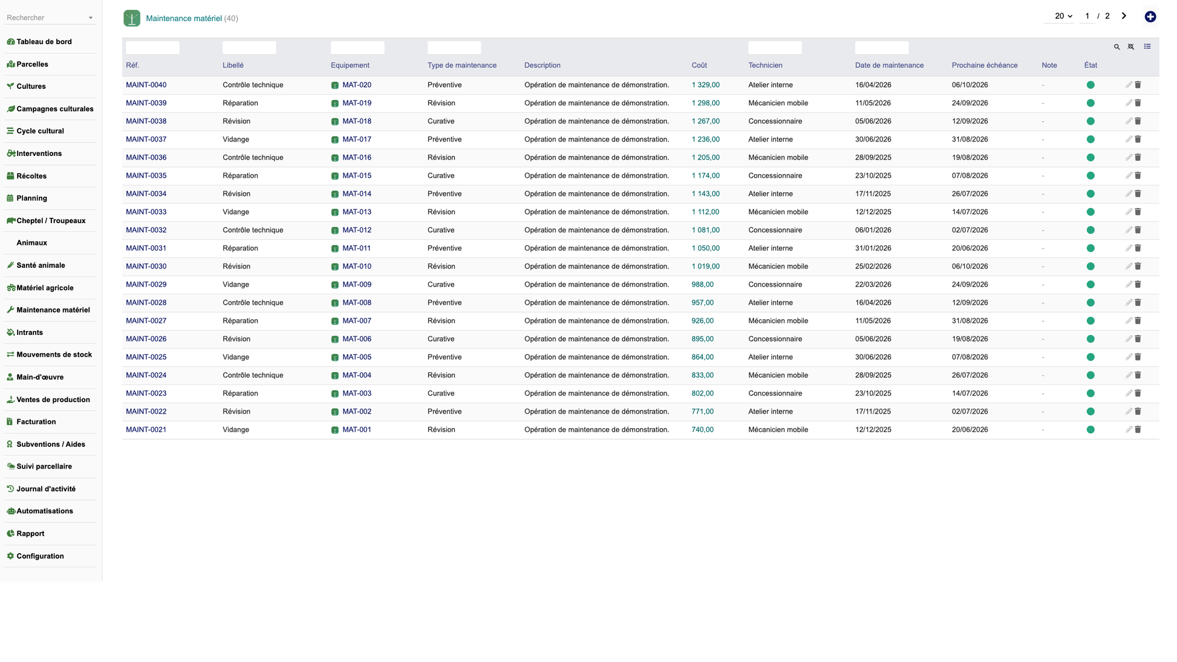Image resolution: width=1177 pixels, height=662 pixels.
Task: Click the Date de maintenance filter field
Action: 882,47
